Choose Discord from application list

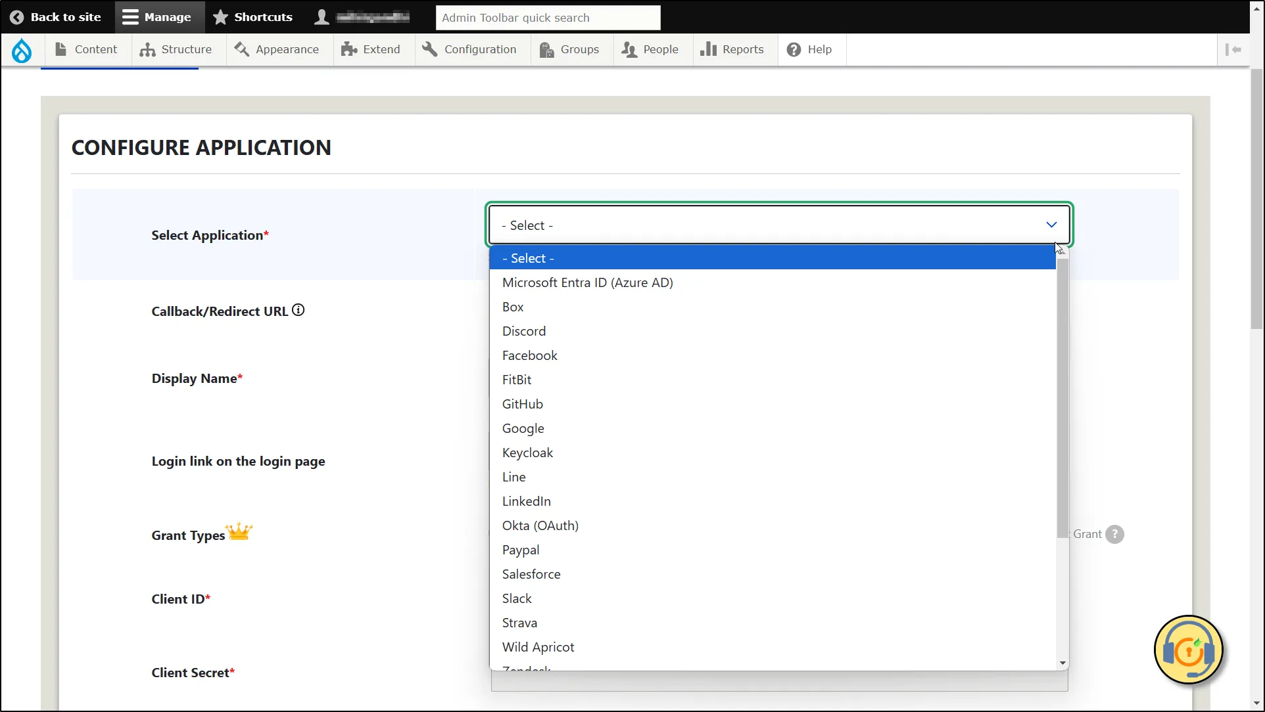pyautogui.click(x=773, y=331)
